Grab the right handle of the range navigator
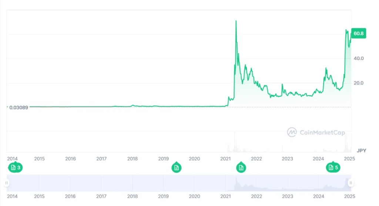This screenshot has width=379, height=206. coord(351,183)
